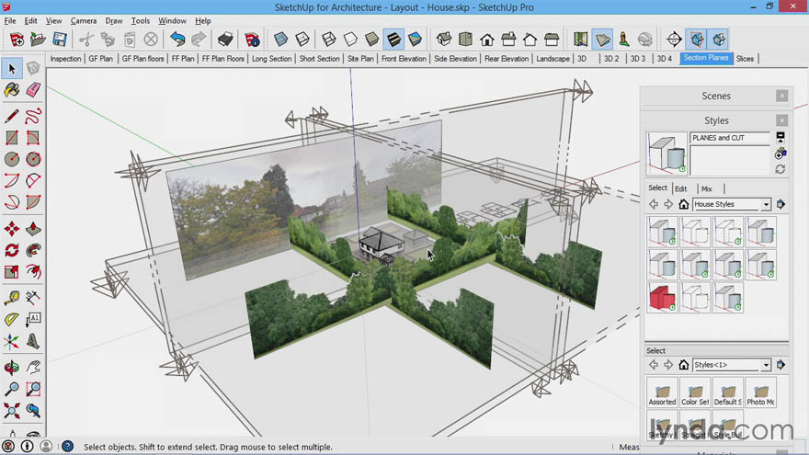Viewport: 809px width, 455px height.
Task: Activate the Move tool
Action: (x=12, y=229)
